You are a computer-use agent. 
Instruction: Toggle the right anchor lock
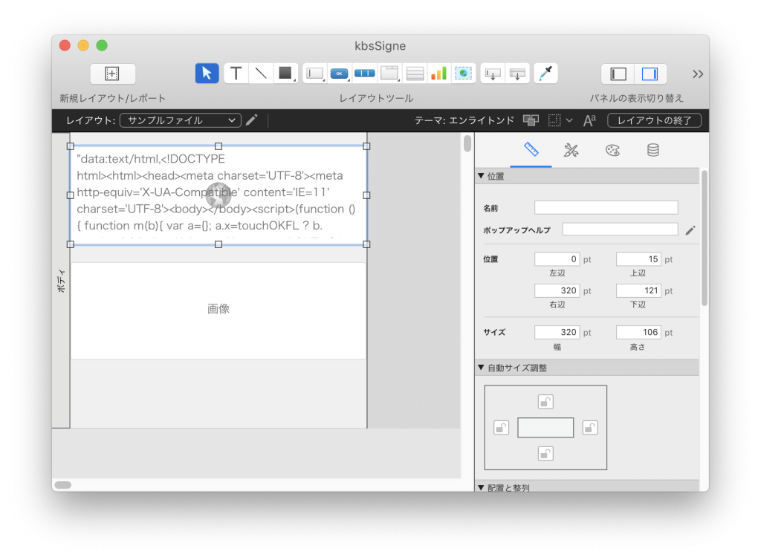[589, 428]
